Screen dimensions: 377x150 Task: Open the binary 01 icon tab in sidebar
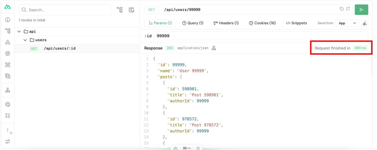7,116
